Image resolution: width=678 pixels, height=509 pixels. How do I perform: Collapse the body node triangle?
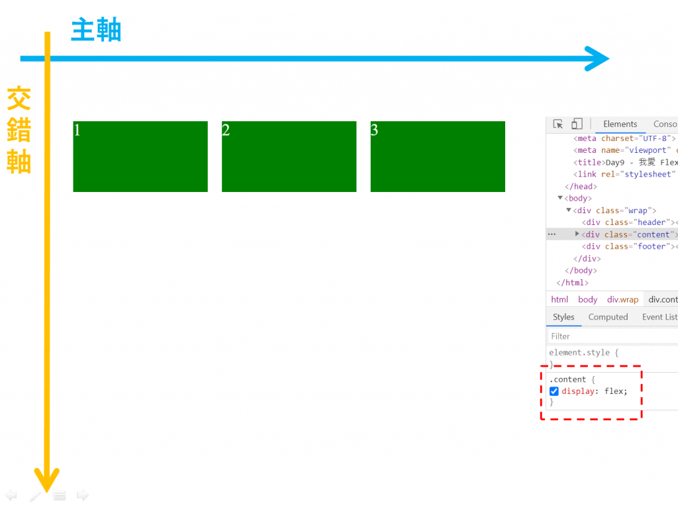(x=560, y=198)
